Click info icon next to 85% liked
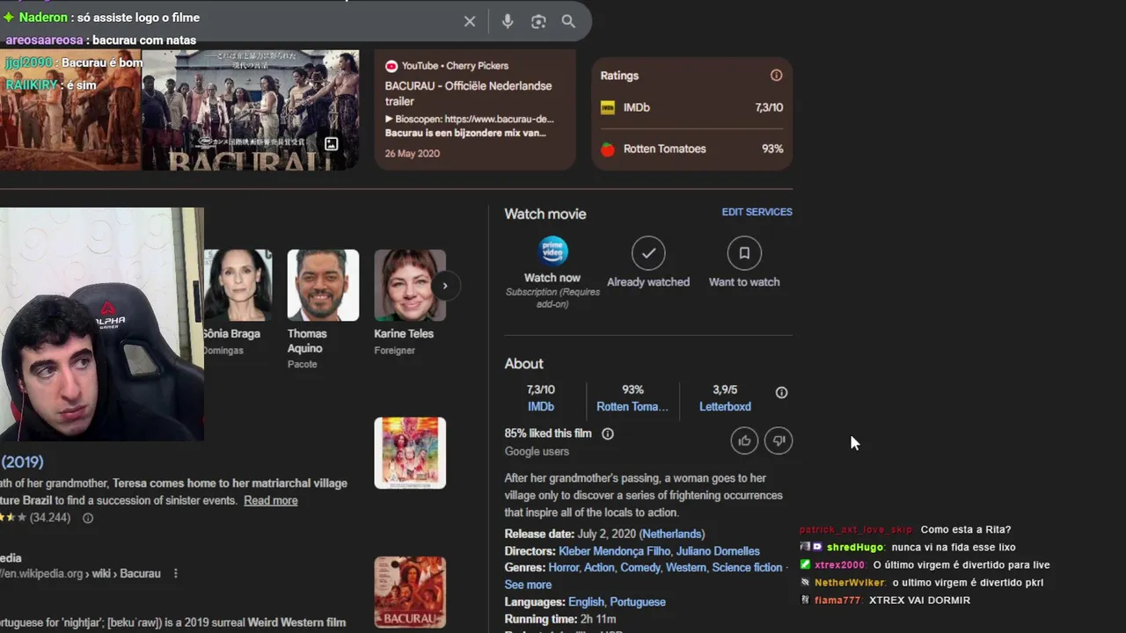This screenshot has width=1126, height=633. coord(607,433)
